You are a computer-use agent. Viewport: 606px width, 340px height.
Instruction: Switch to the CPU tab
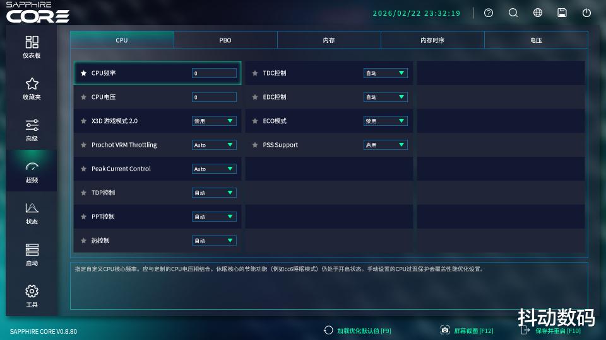pyautogui.click(x=122, y=40)
